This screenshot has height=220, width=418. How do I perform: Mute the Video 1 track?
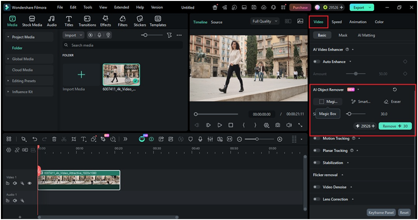click(x=15, y=183)
